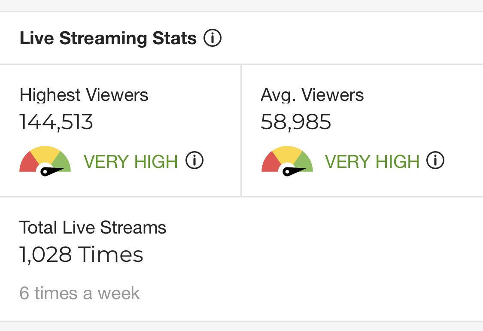
Task: Click yellow segment of Avg. Viewers gauge
Action: (x=287, y=154)
